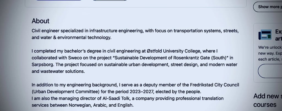Click the 'Sustainable Development of Rosenkrantz Gate' line
Screen dimensions: 282x111
pyautogui.click(x=132, y=58)
